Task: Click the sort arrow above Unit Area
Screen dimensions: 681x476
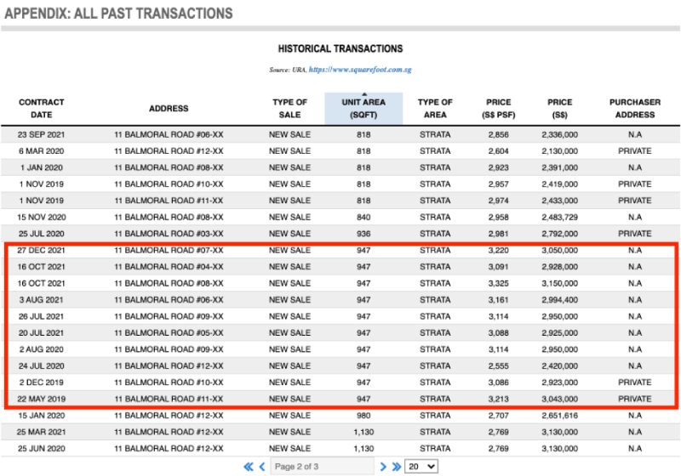Action: [x=363, y=94]
